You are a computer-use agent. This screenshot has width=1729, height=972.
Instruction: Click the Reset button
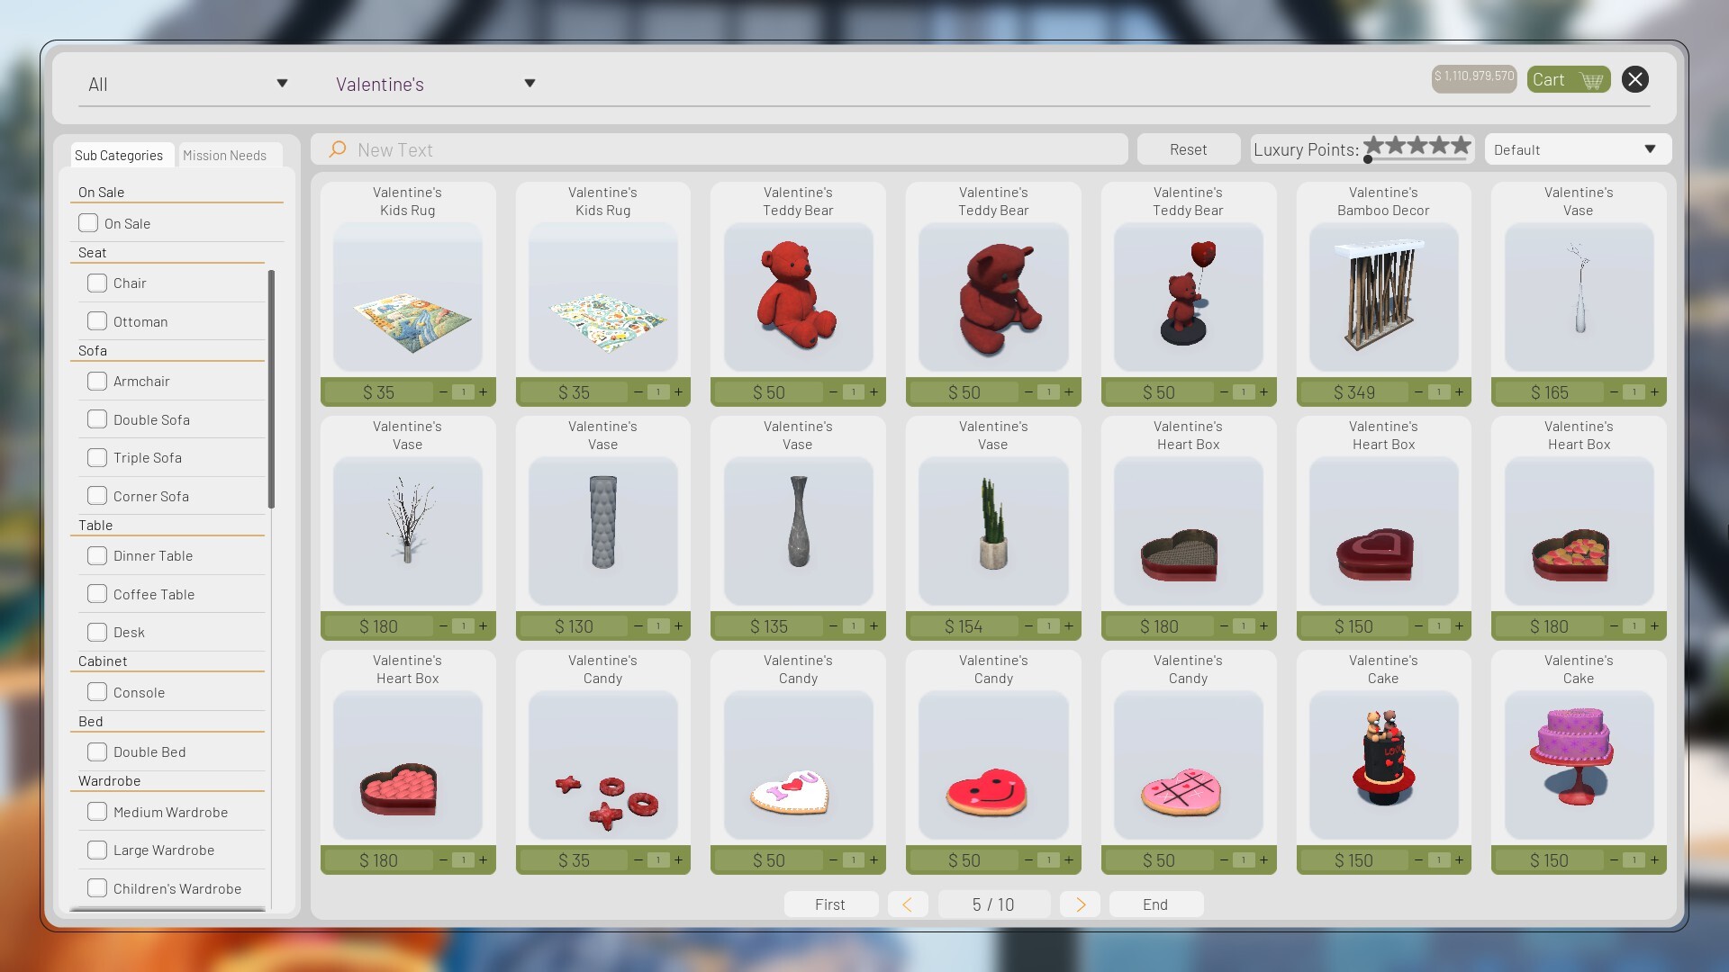click(x=1188, y=148)
